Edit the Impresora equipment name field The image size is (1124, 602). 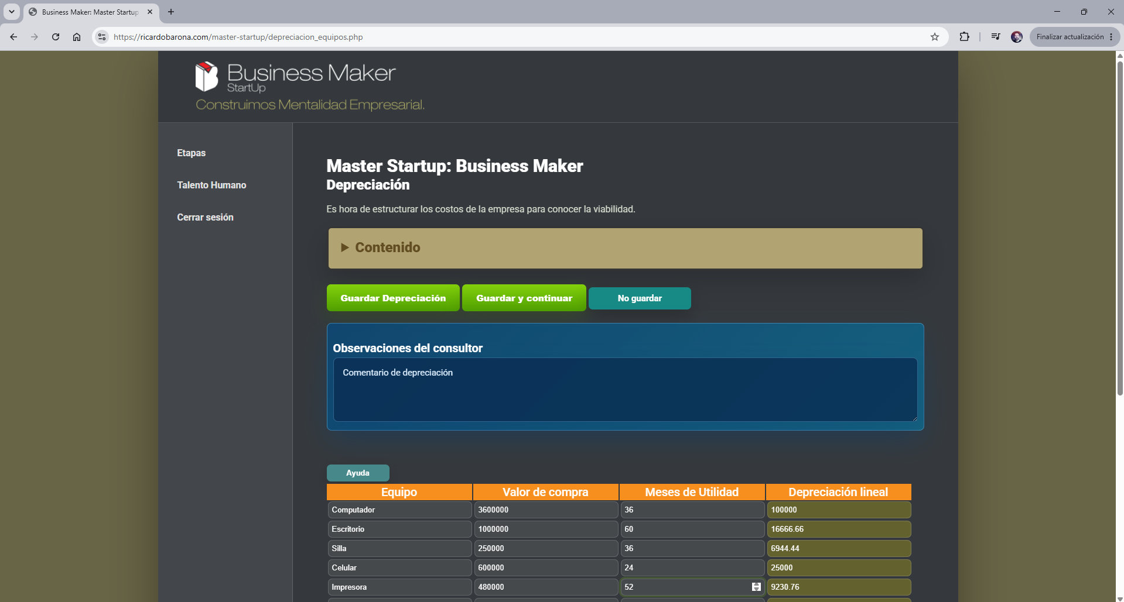tap(399, 587)
